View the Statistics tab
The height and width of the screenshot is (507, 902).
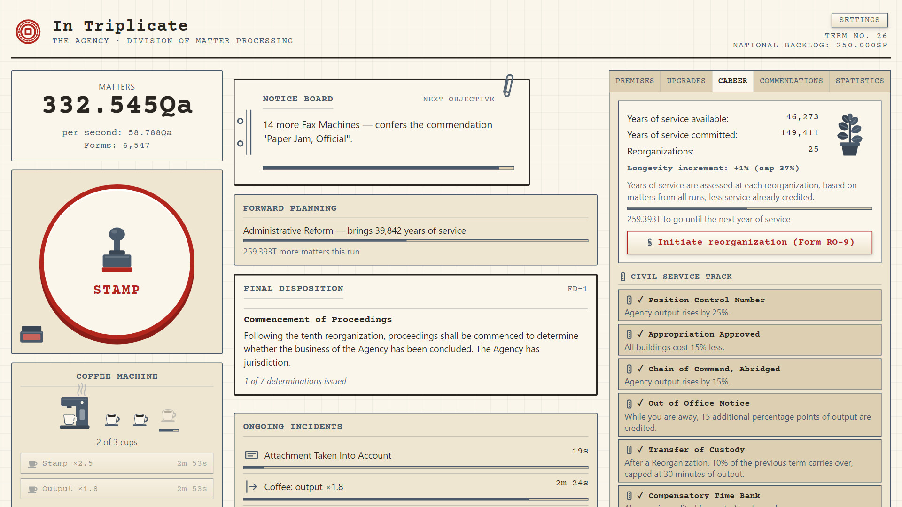click(x=860, y=81)
